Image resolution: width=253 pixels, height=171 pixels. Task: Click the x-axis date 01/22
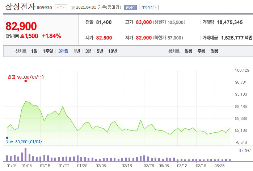coord(64,166)
